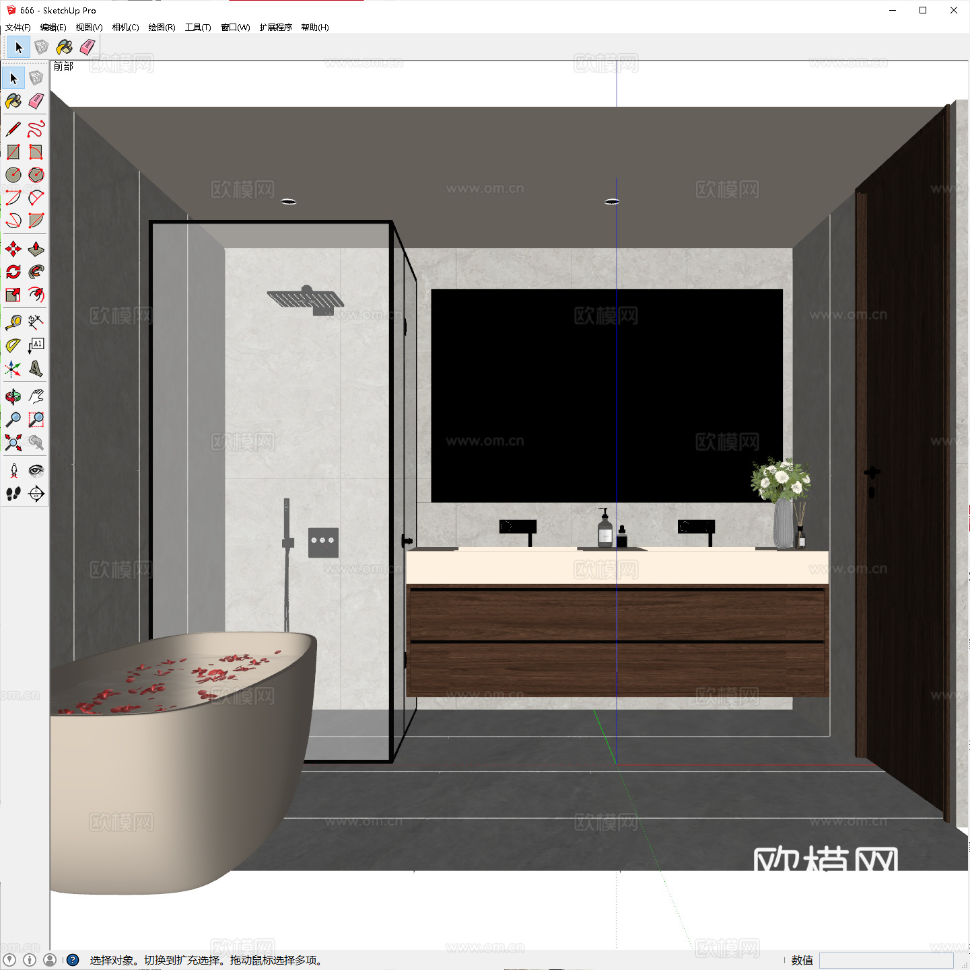This screenshot has width=970, height=970.
Task: Choose the Rotate tool
Action: (x=13, y=272)
